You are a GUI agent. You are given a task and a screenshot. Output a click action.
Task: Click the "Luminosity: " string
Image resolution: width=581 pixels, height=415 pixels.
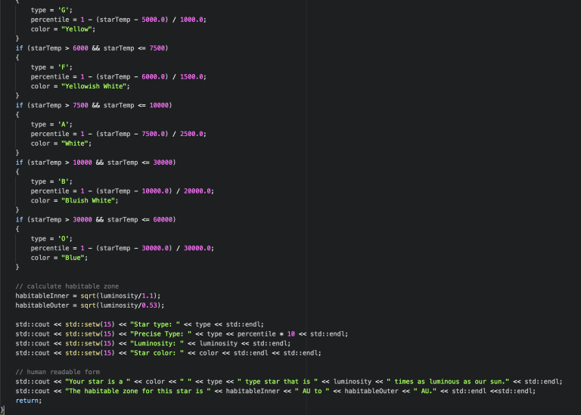156,343
